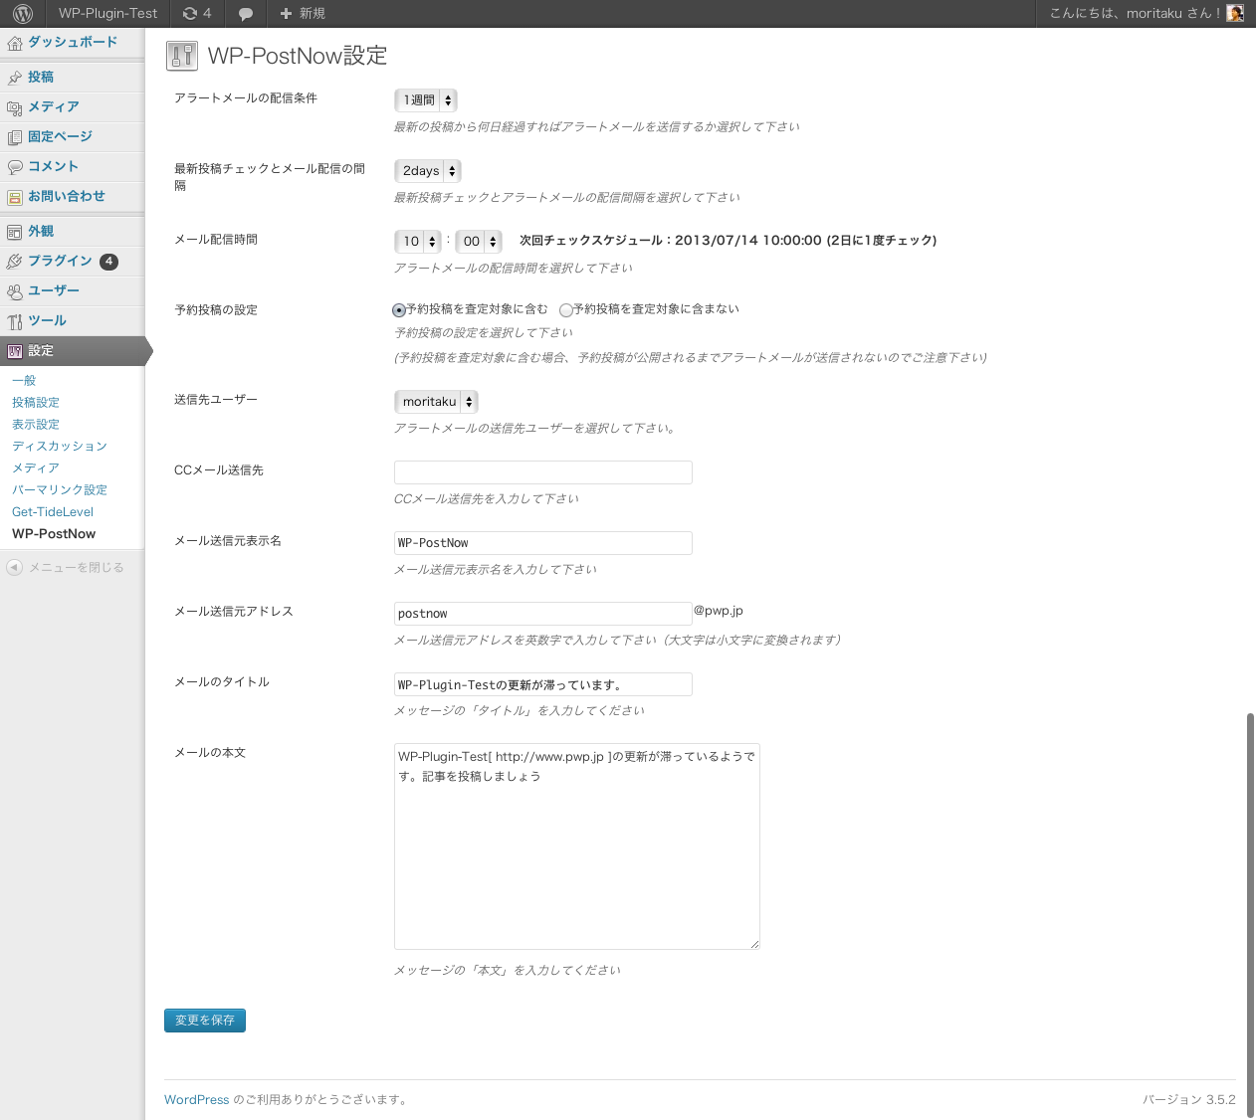Image resolution: width=1256 pixels, height=1120 pixels.
Task: Open 投稿設定 submenu link
Action: pos(36,402)
